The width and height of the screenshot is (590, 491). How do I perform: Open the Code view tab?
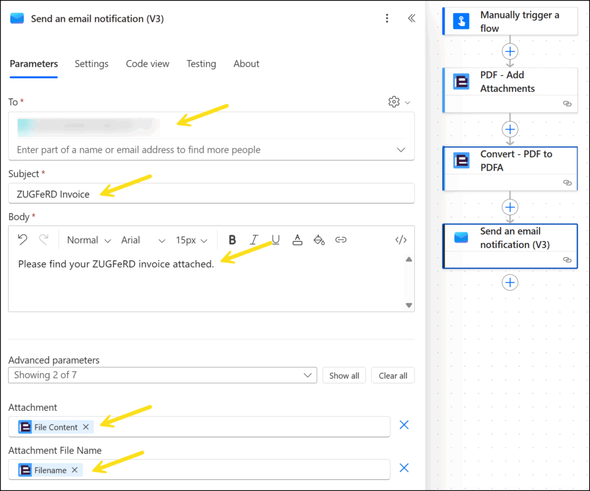(147, 64)
